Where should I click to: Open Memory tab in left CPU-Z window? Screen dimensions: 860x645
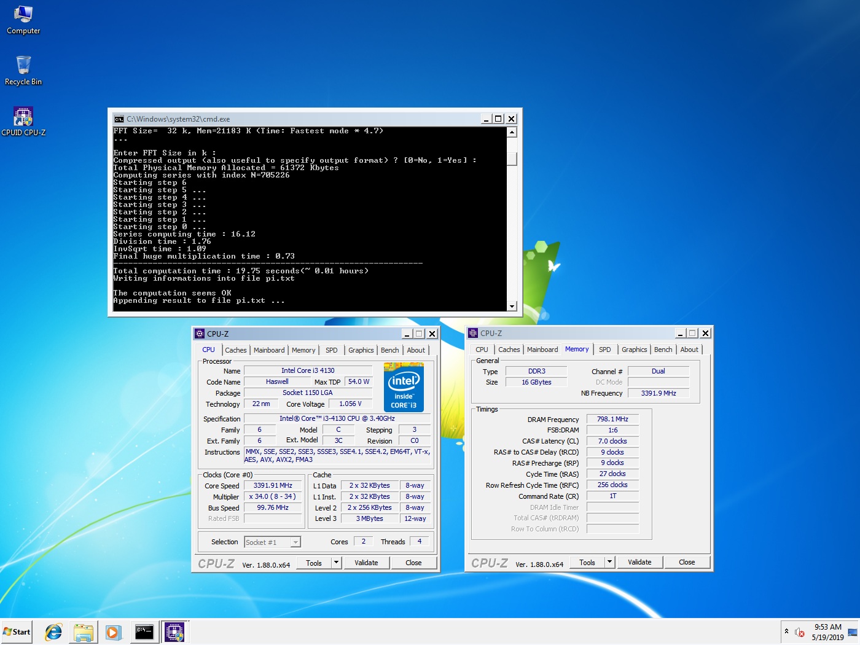click(x=303, y=350)
